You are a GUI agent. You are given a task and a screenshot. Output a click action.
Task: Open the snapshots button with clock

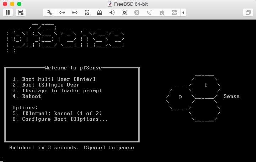tap(21, 12)
